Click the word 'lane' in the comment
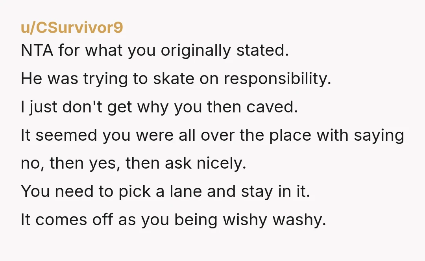Image resolution: width=425 pixels, height=261 pixels. coord(186,191)
